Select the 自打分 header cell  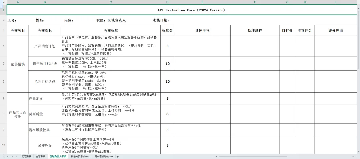click(287, 30)
